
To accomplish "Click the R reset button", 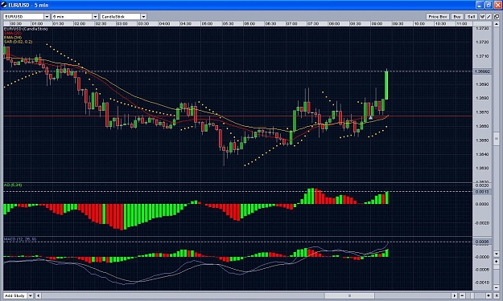I will (x=497, y=295).
